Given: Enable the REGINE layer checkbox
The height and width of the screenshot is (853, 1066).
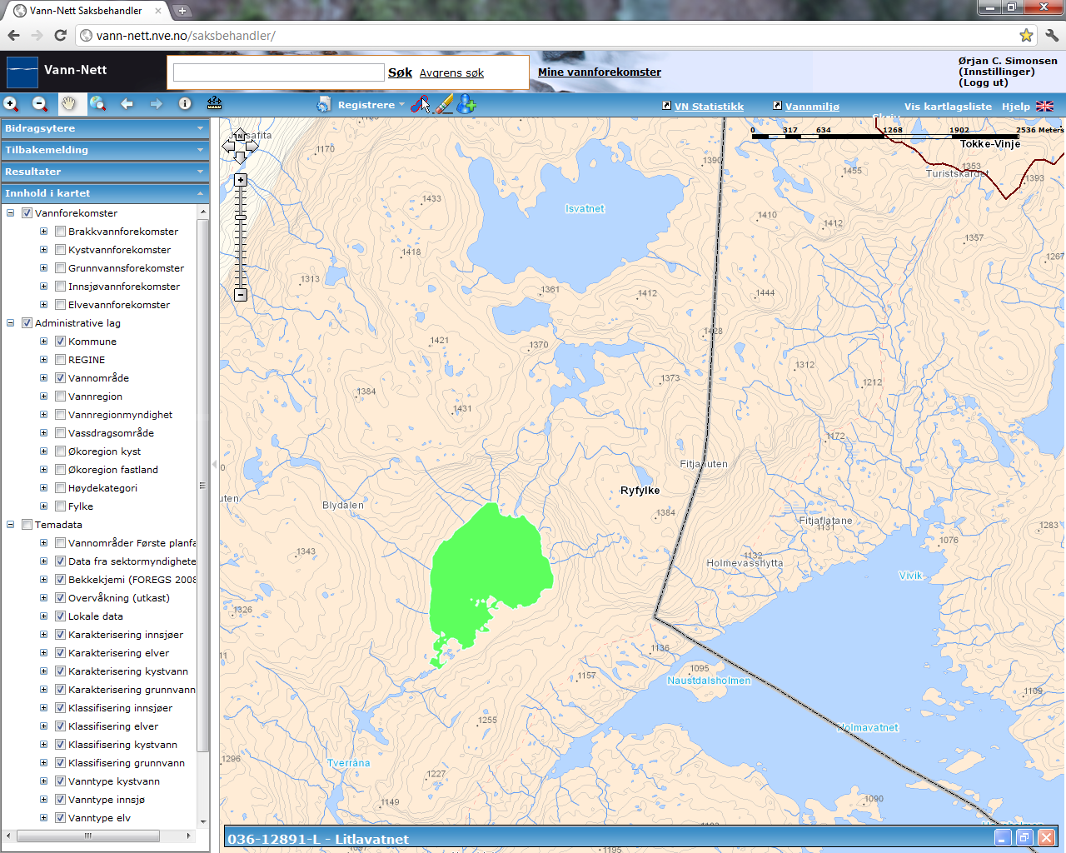Looking at the screenshot, I should coord(60,360).
